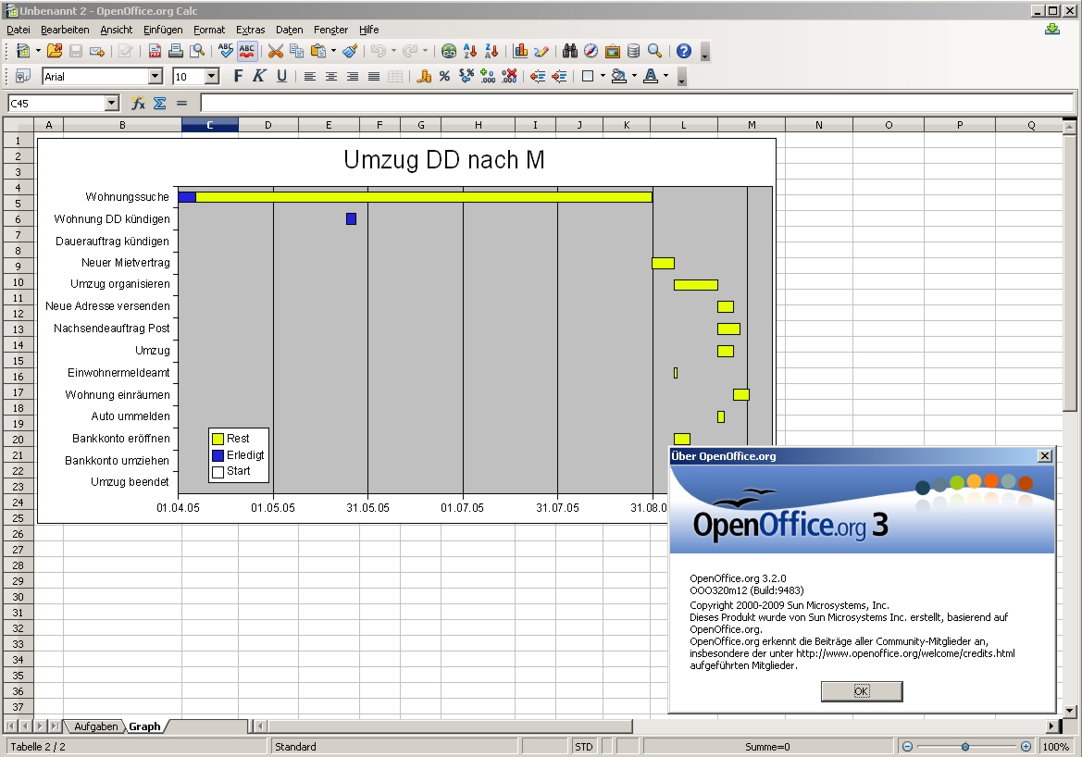
Task: Open the Function Wizard icon
Action: click(x=139, y=104)
